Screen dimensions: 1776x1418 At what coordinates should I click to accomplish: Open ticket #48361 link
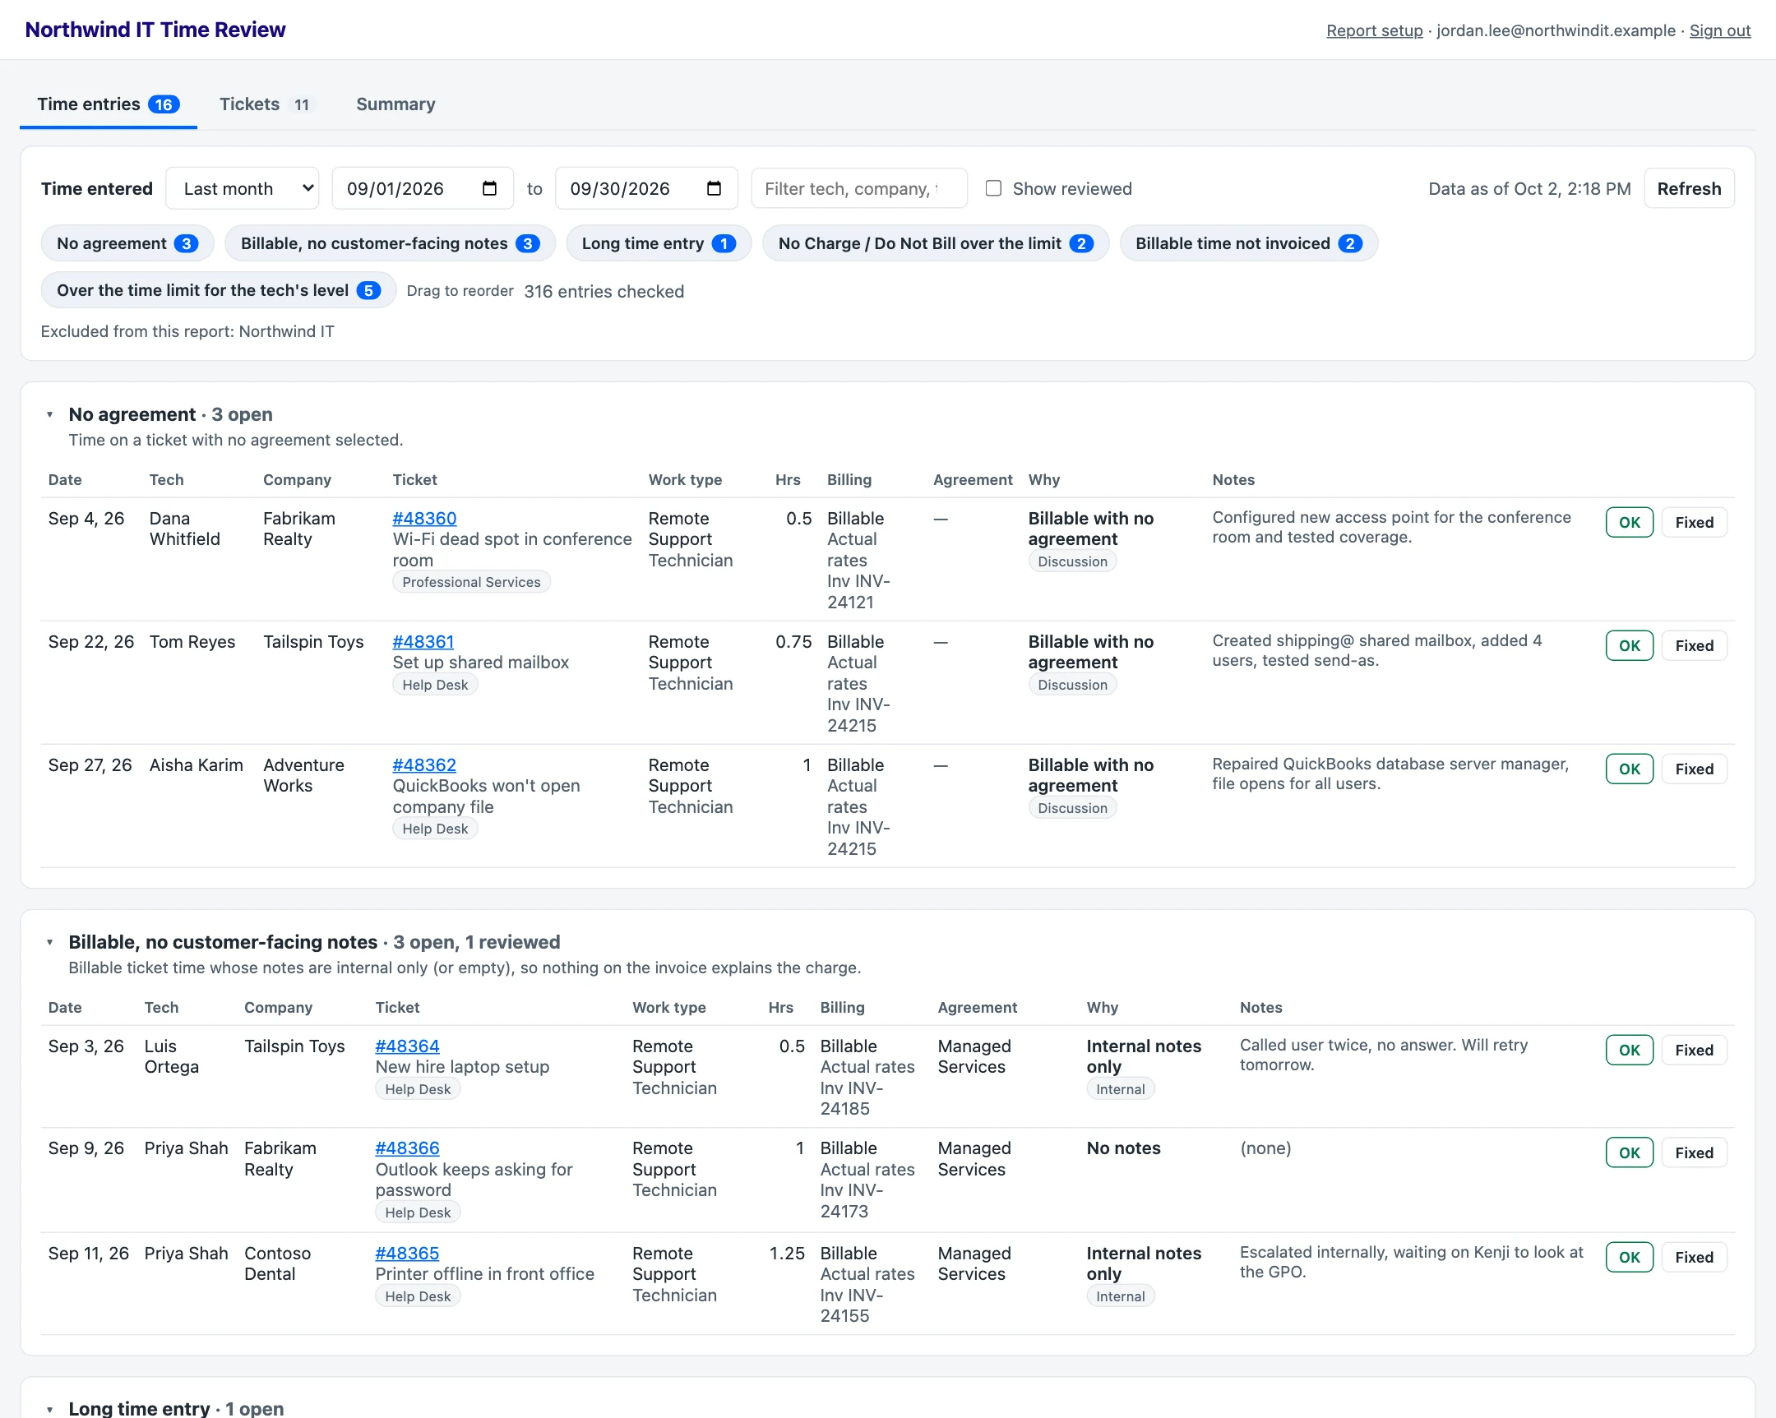coord(423,642)
